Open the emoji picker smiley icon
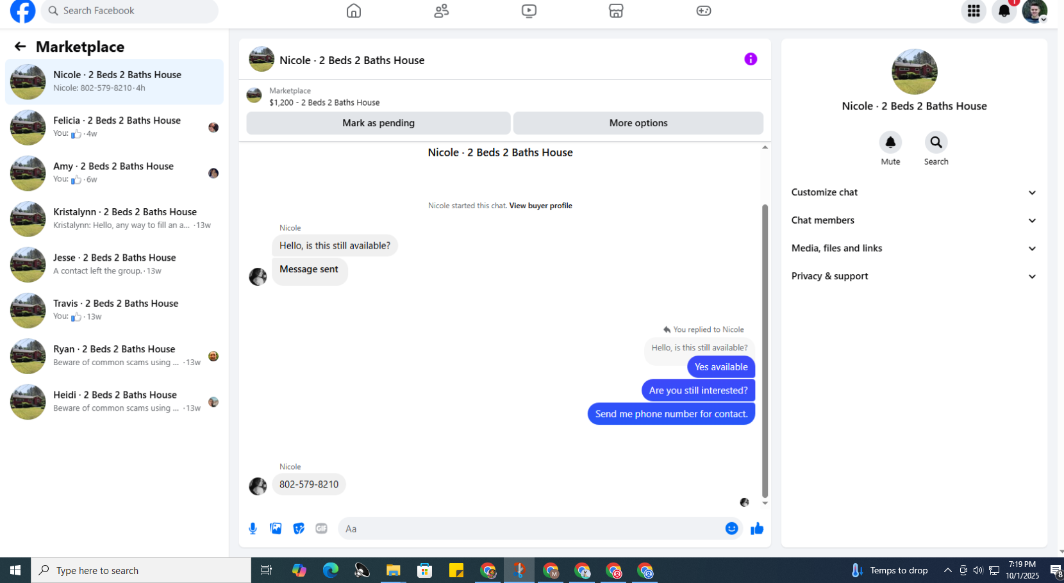 [731, 529]
